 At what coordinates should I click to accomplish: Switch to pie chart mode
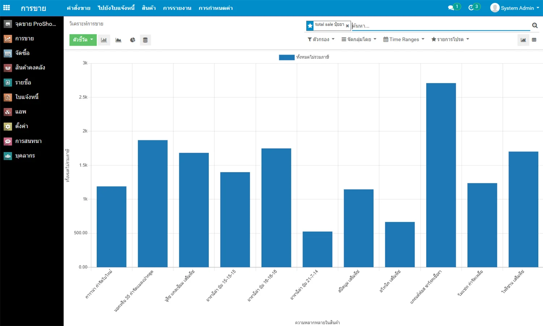[132, 40]
